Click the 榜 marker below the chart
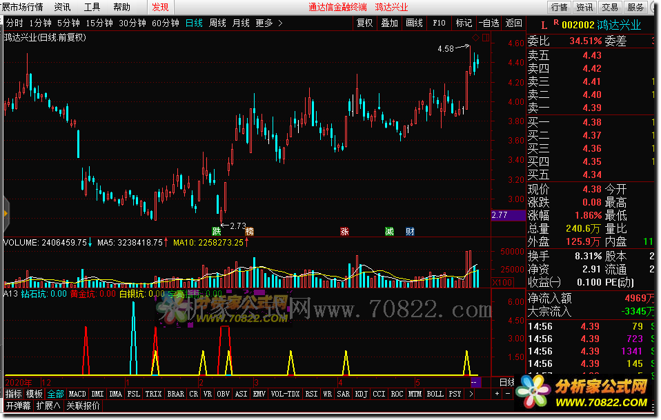 pos(250,231)
